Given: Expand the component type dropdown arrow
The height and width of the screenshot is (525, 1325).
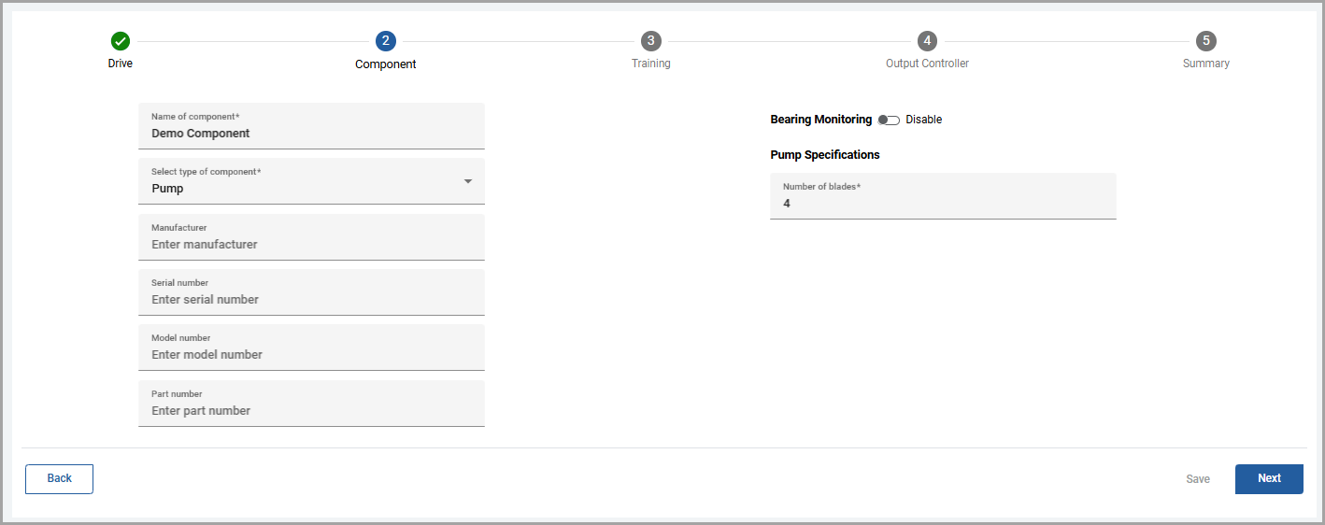Looking at the screenshot, I should [468, 181].
